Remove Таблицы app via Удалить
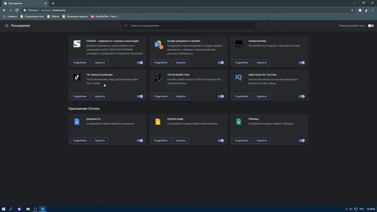 [262, 141]
